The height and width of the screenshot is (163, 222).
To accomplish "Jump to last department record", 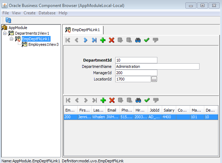I will 94,40.
